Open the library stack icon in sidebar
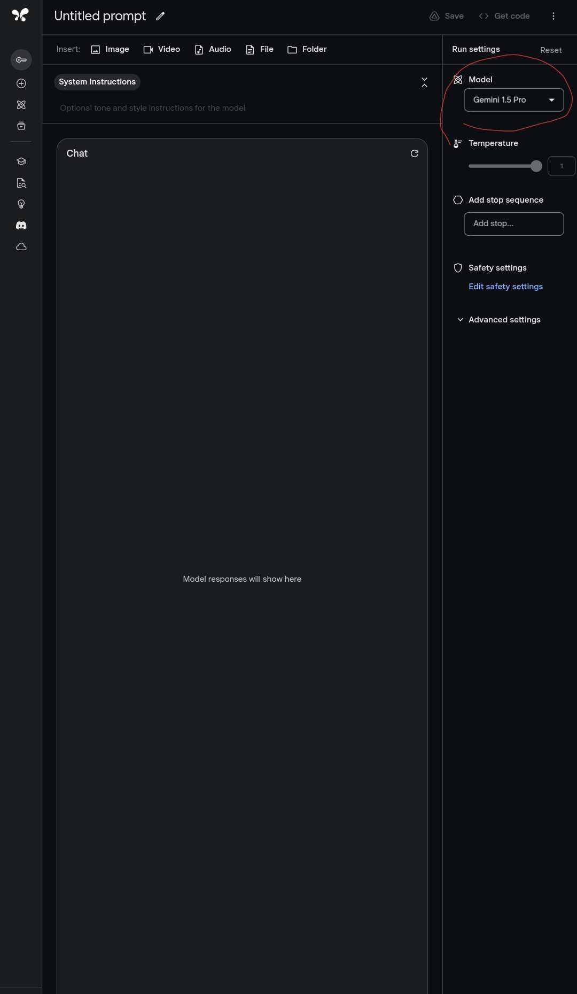 pyautogui.click(x=21, y=126)
